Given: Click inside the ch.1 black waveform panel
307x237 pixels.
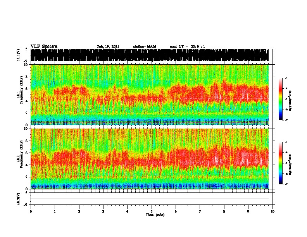Looking at the screenshot, I should 150,55.
